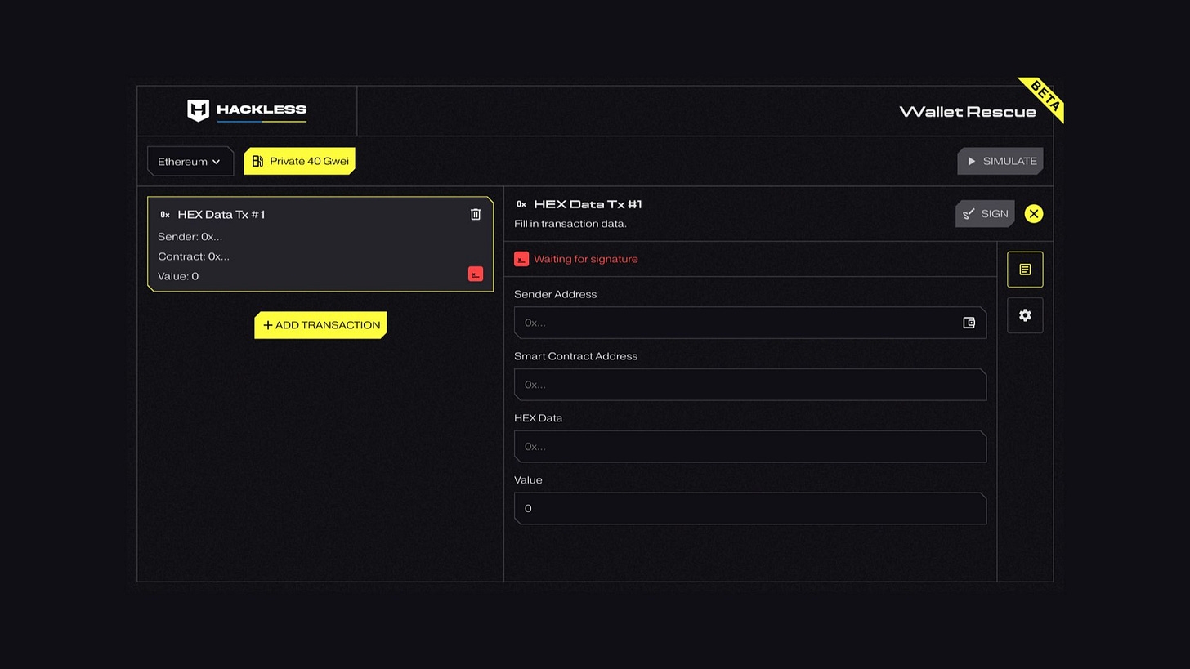The height and width of the screenshot is (669, 1190).
Task: Run the SIMULATE button
Action: tap(1000, 161)
